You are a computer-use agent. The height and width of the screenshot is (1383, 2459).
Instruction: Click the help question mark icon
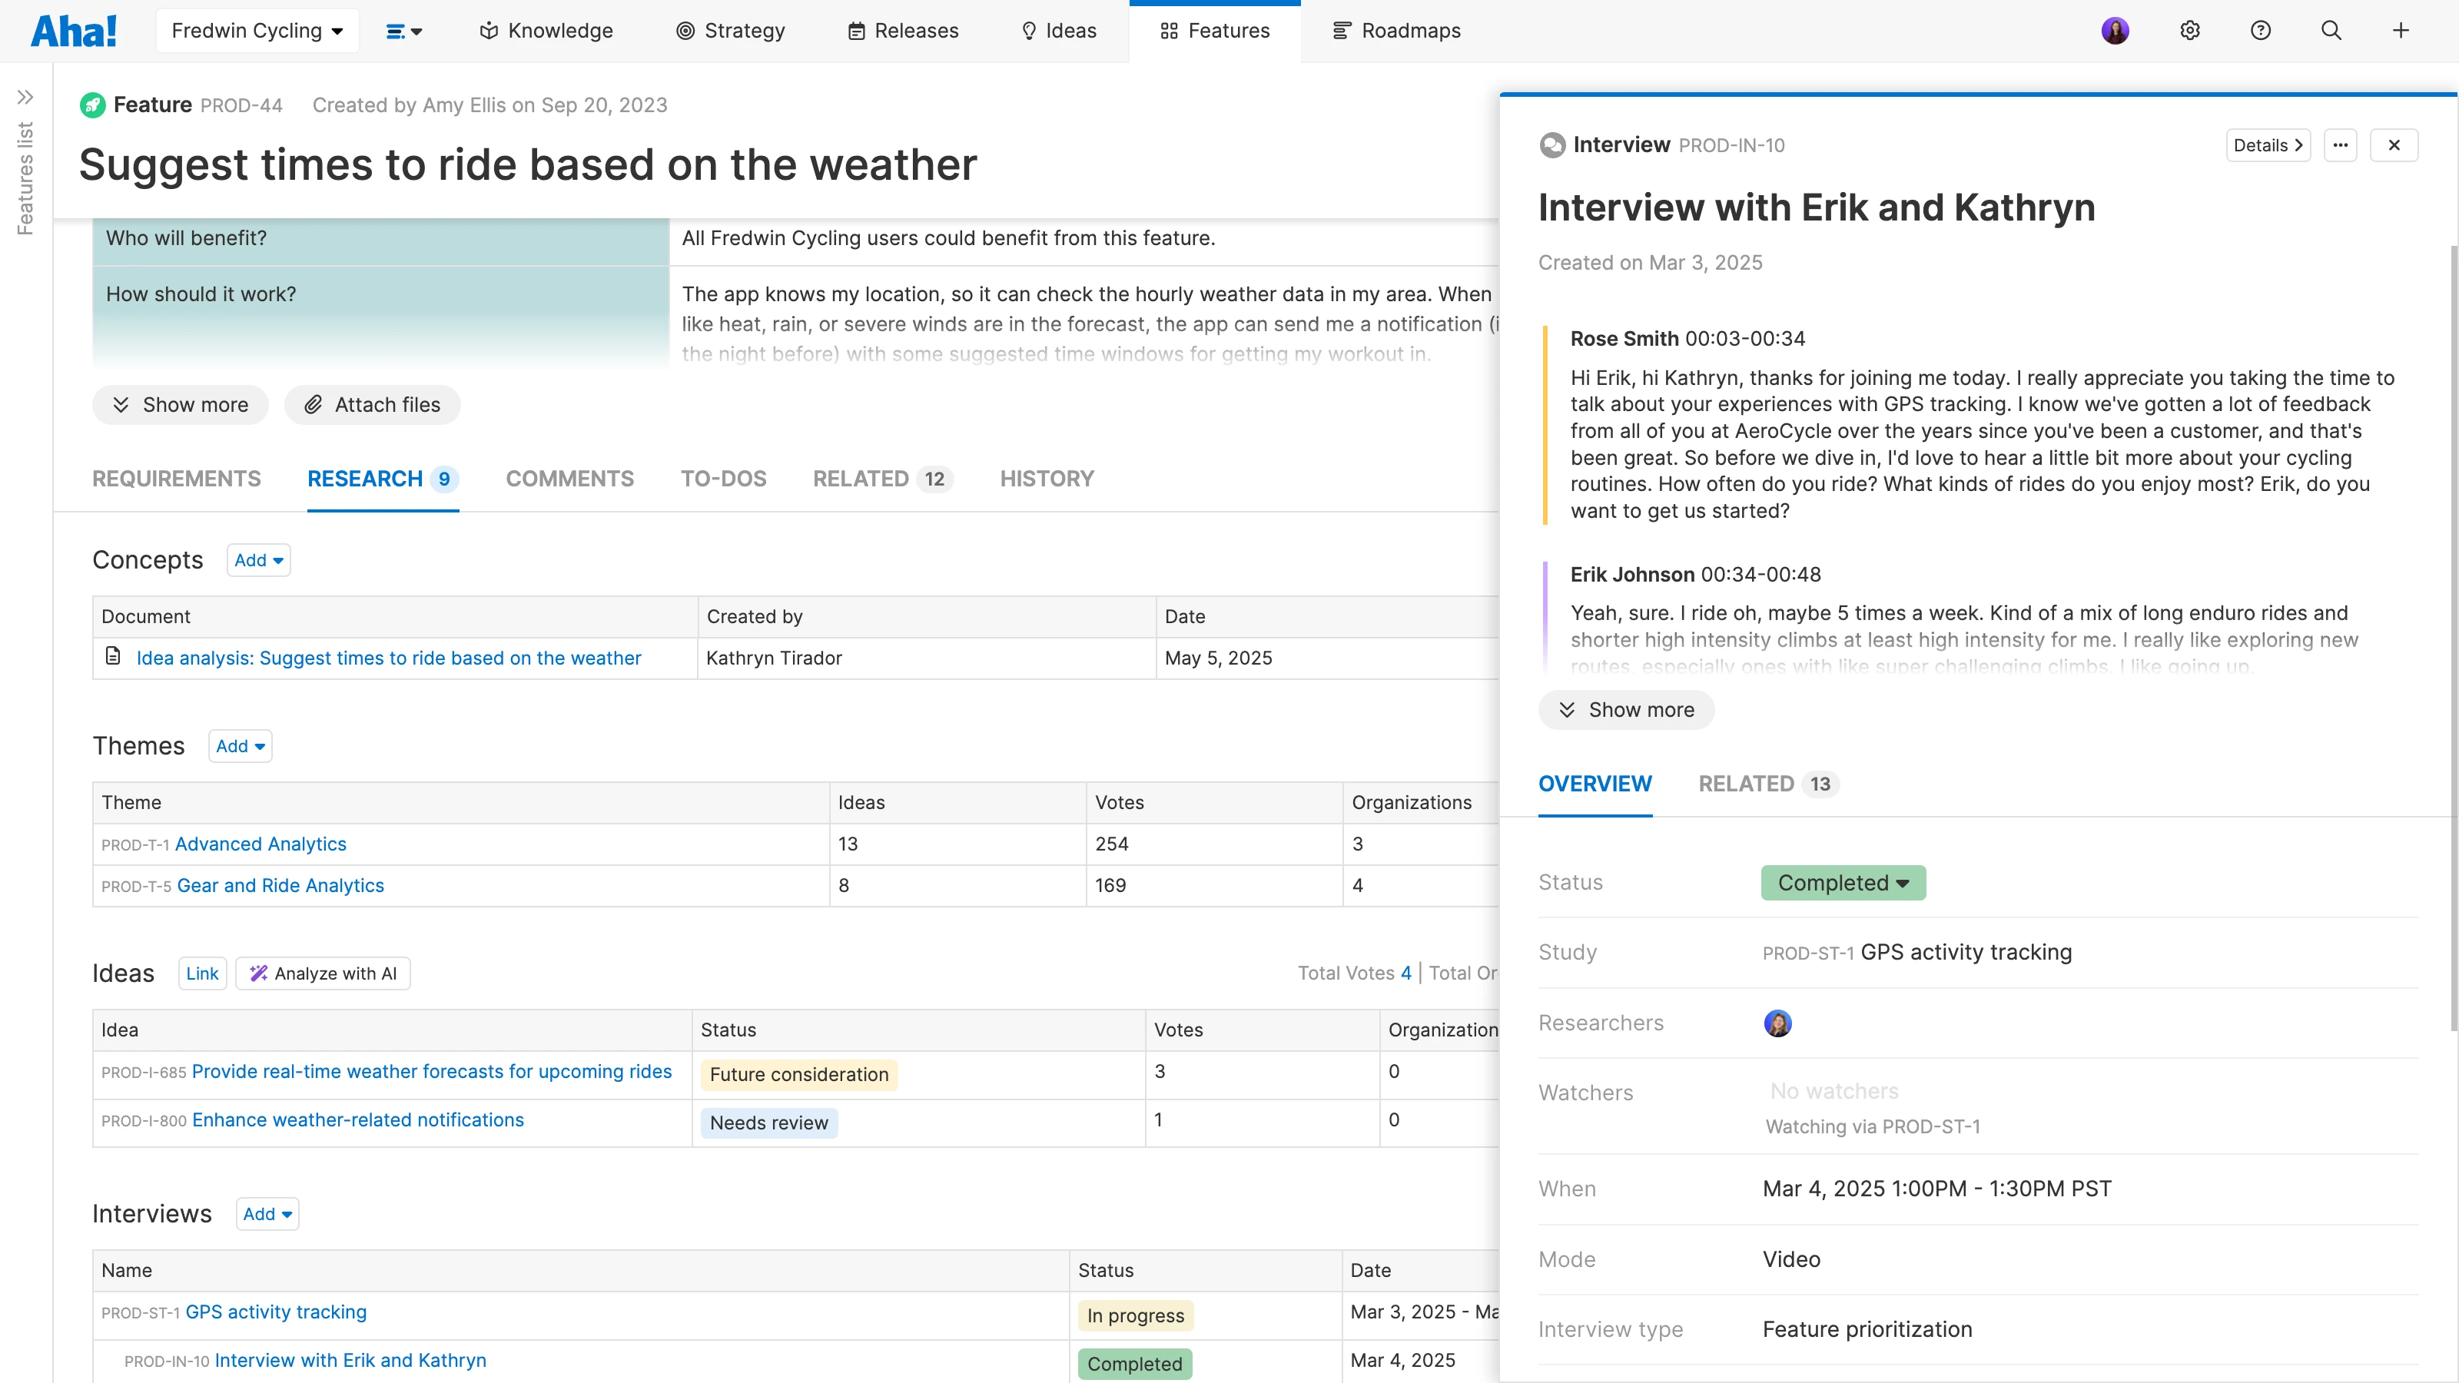(x=2261, y=30)
